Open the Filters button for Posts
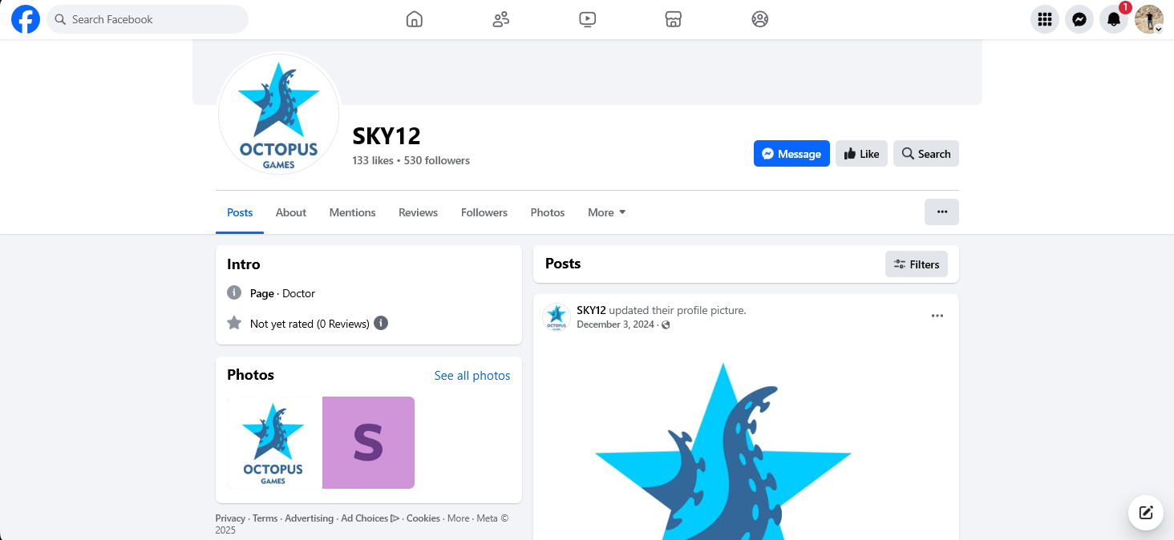 [x=917, y=264]
